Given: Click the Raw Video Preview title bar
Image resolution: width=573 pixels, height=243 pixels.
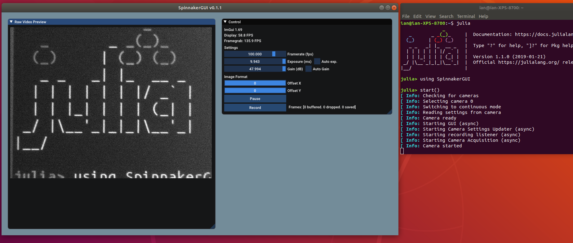Looking at the screenshot, I should (112, 22).
